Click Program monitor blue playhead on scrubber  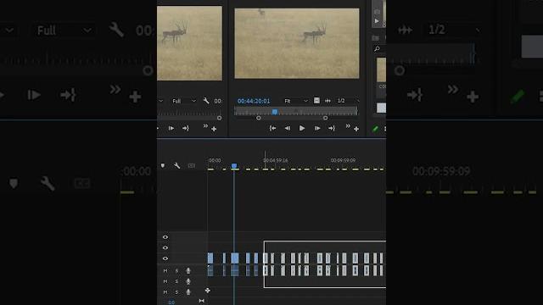pyautogui.click(x=275, y=112)
